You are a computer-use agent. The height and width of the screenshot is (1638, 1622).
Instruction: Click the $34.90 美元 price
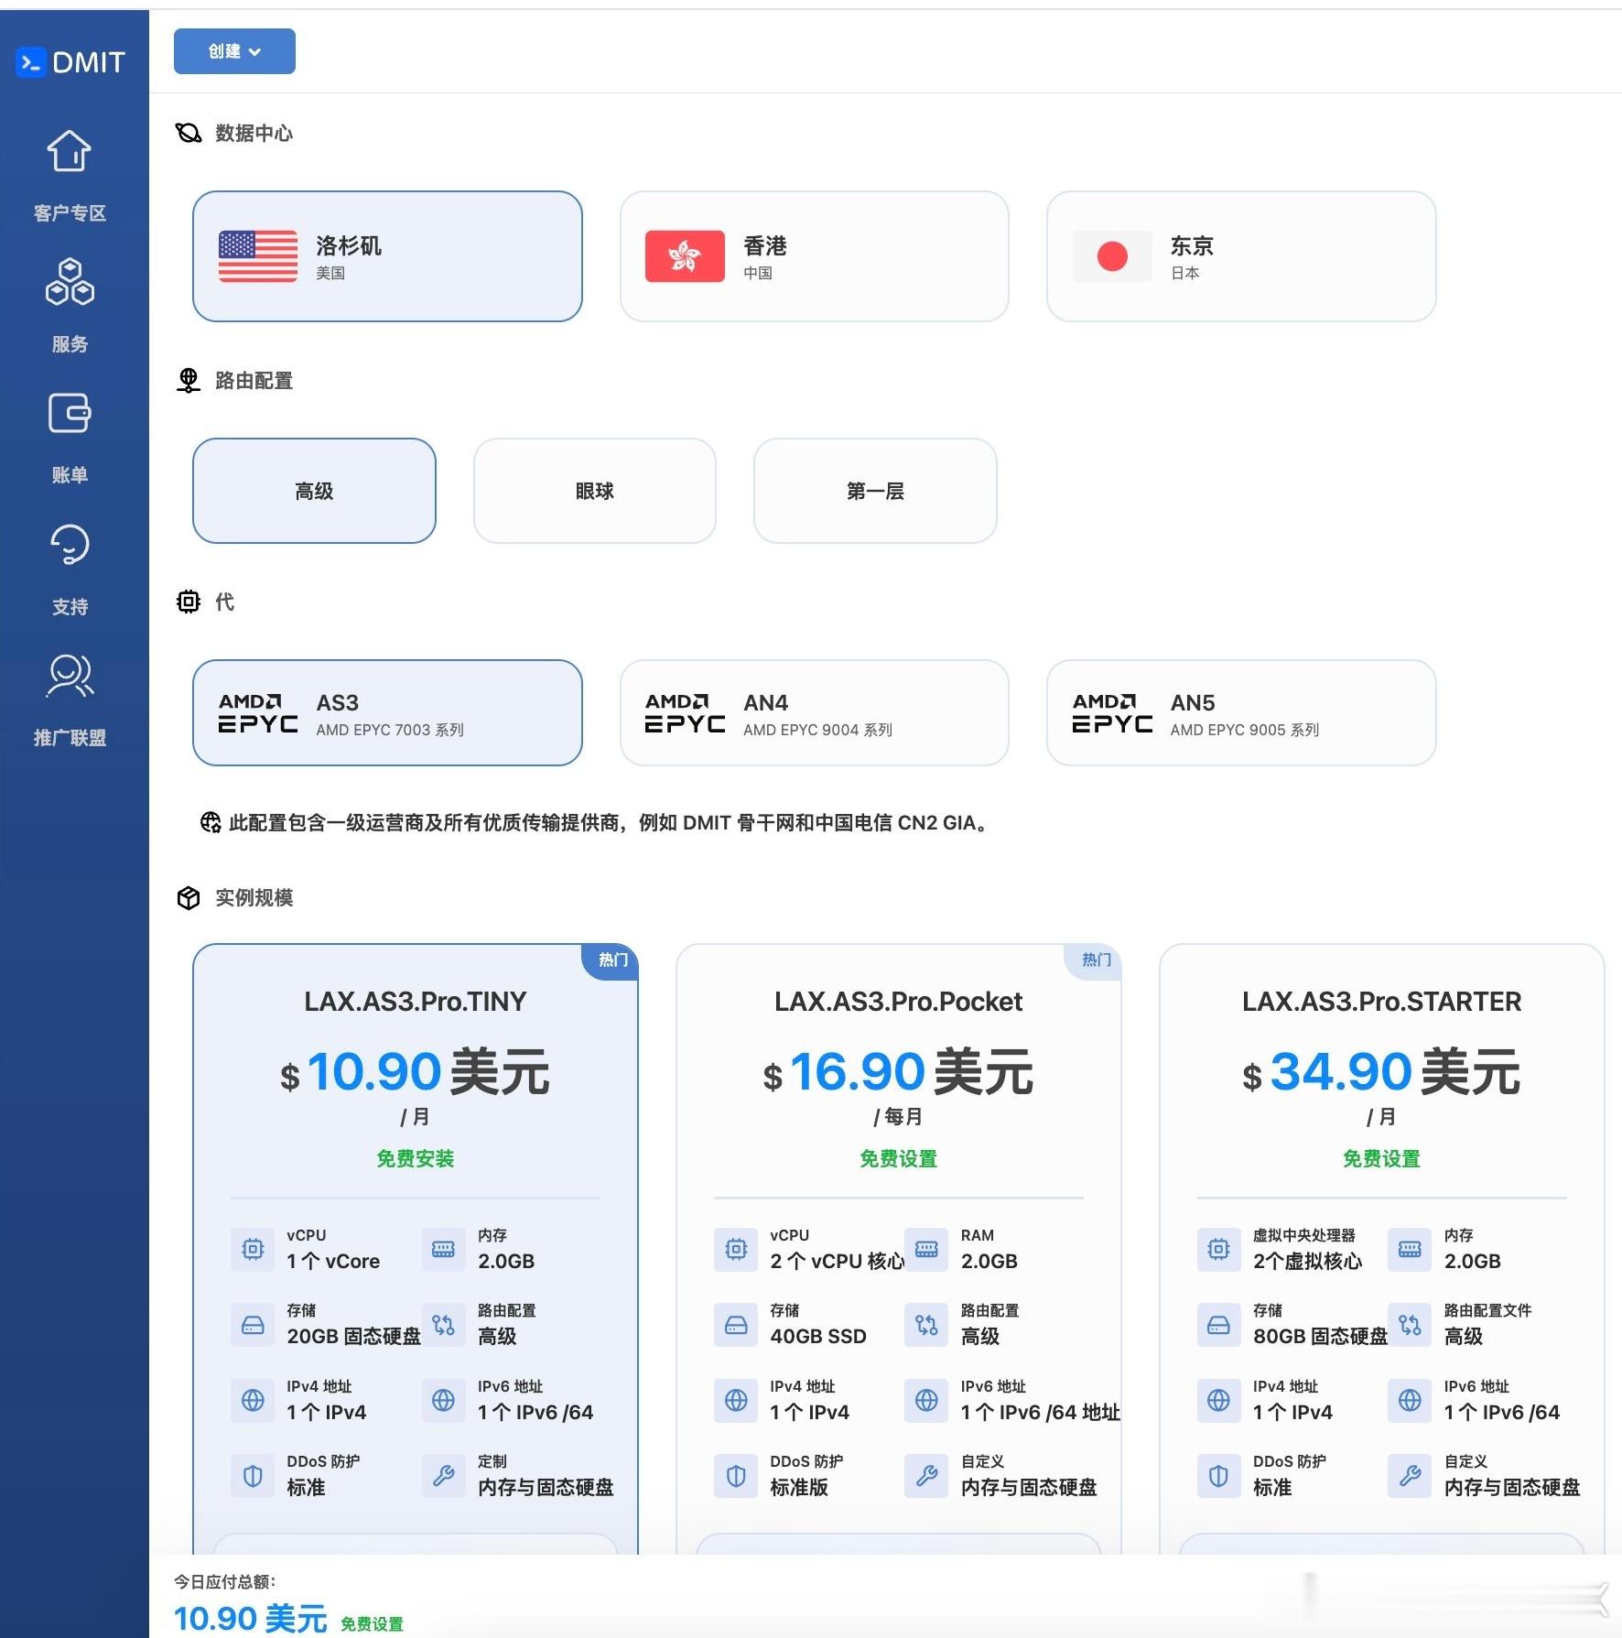point(1382,1072)
